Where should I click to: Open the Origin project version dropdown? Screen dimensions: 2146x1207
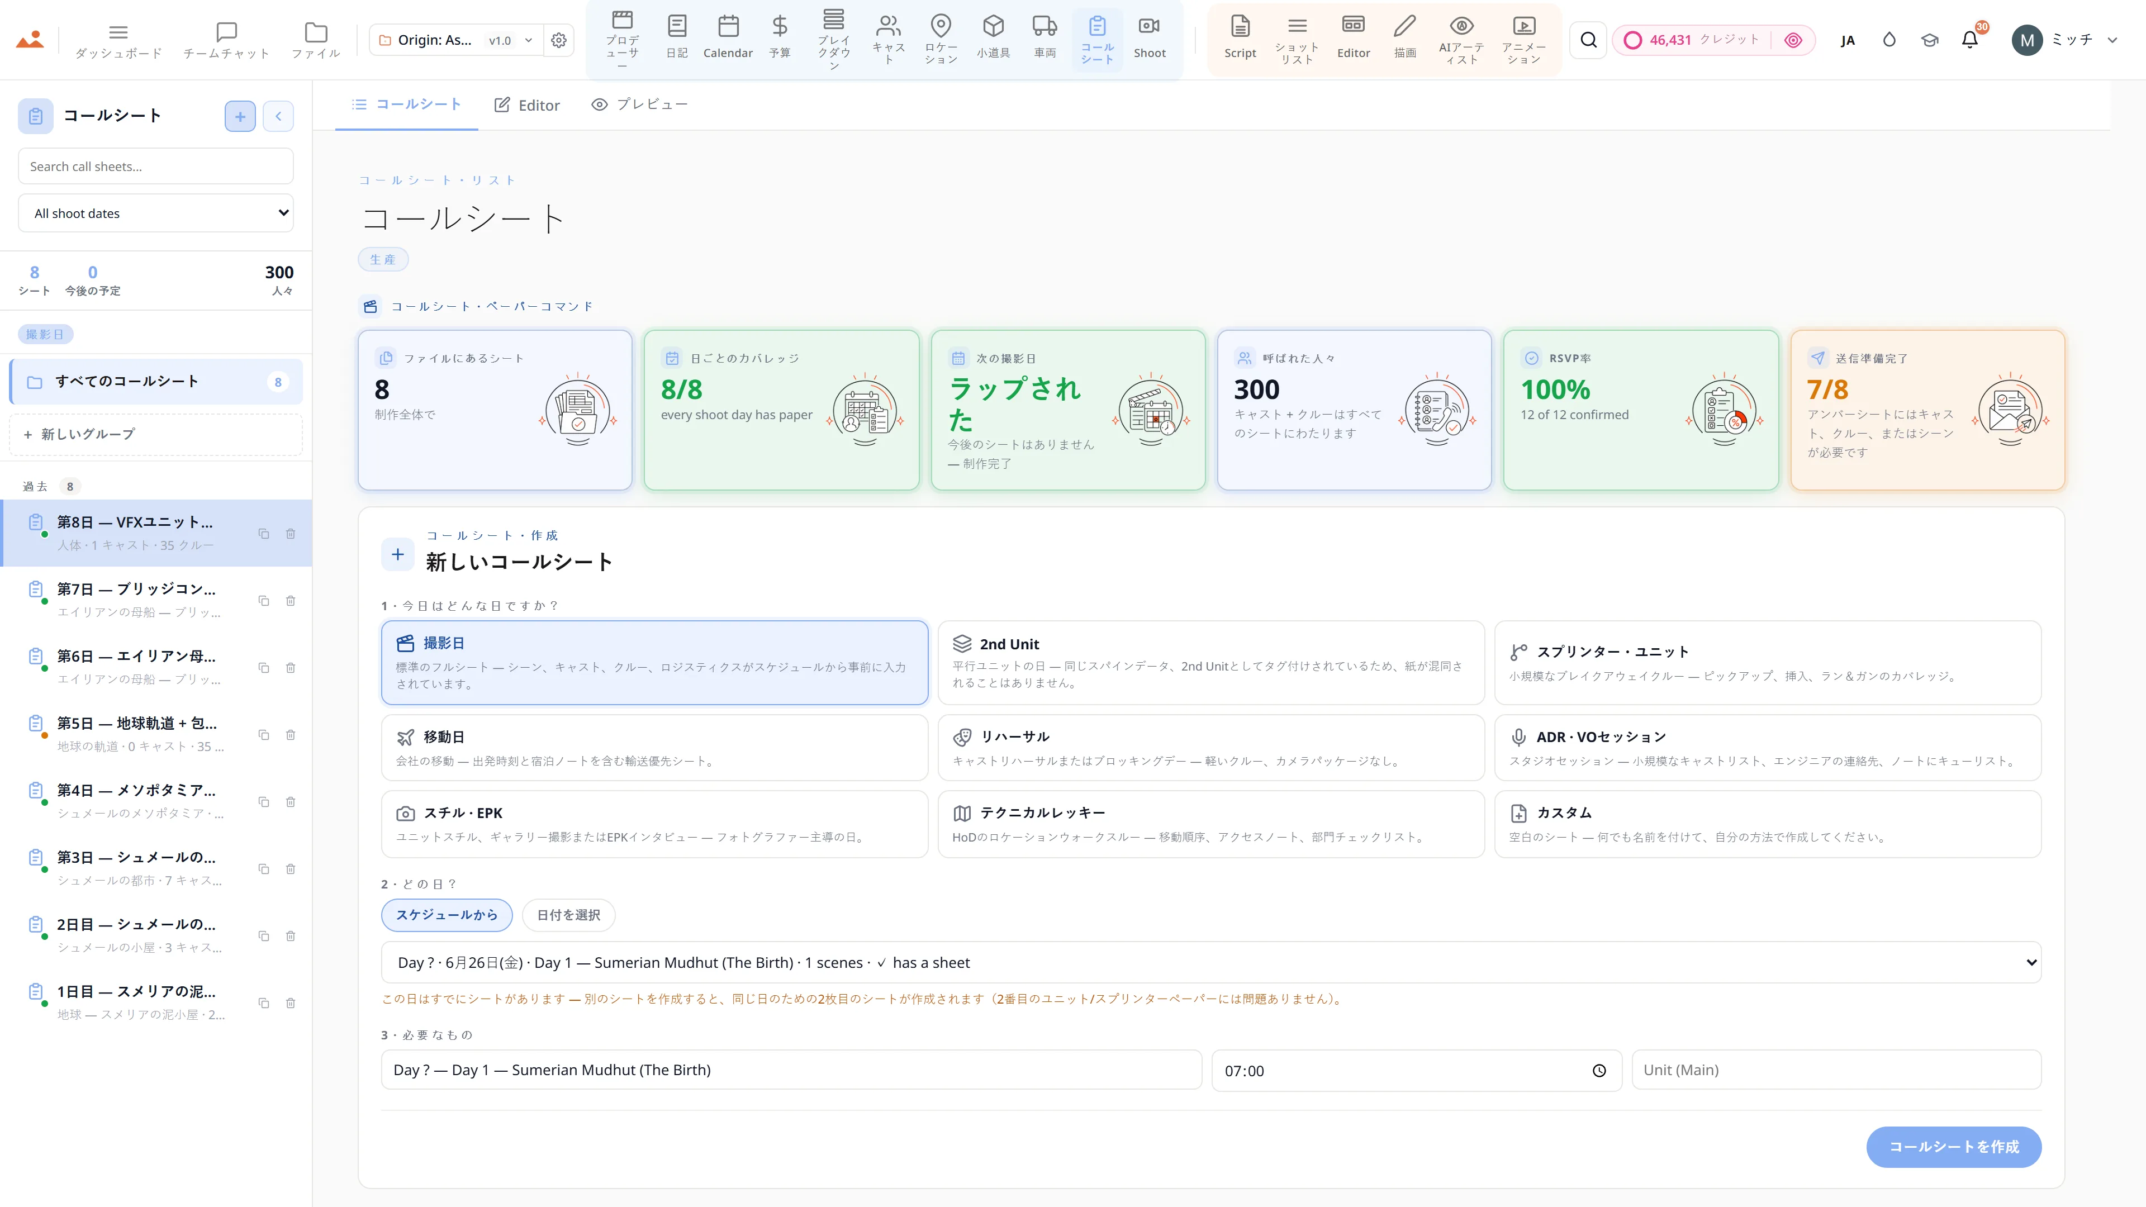point(455,40)
